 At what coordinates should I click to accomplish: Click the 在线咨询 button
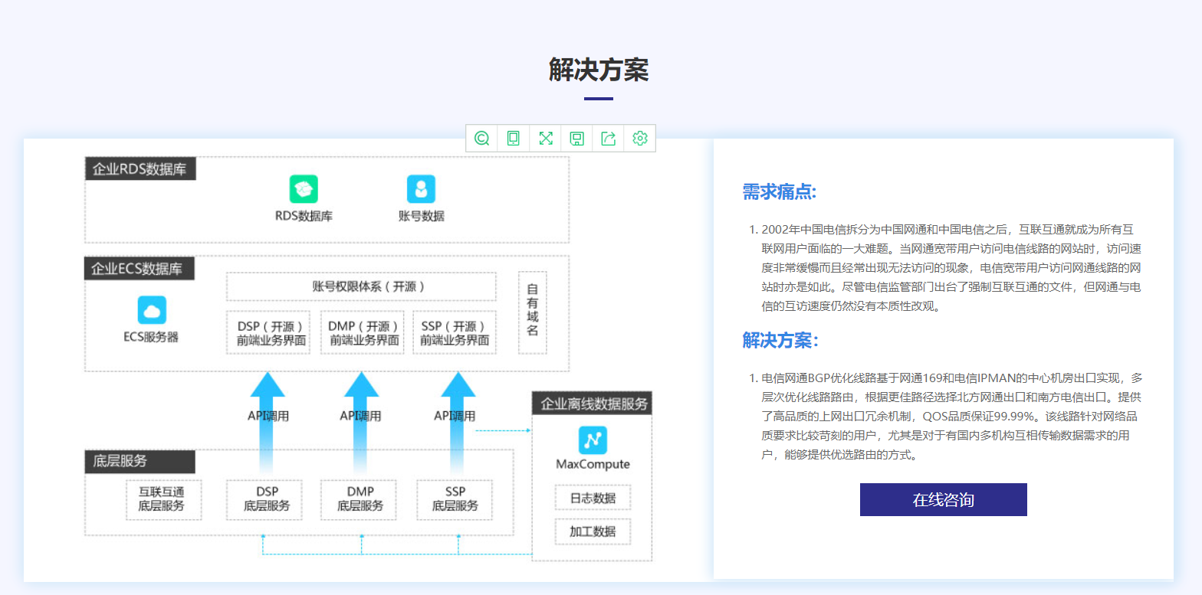[943, 500]
